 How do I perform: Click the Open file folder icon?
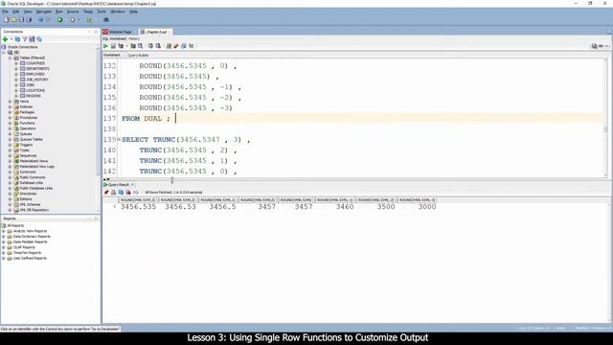pos(14,19)
